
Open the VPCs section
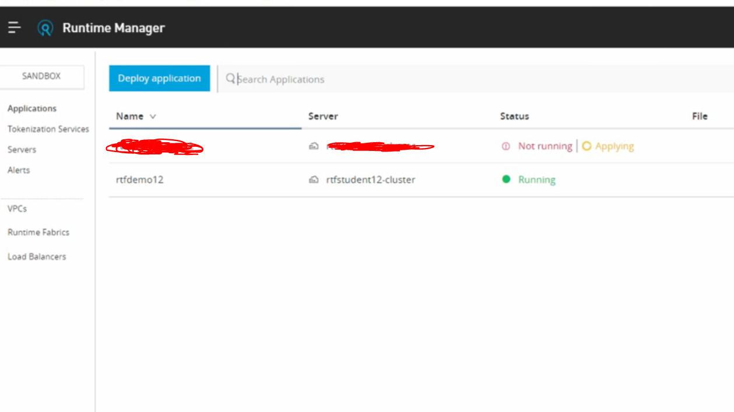[17, 208]
